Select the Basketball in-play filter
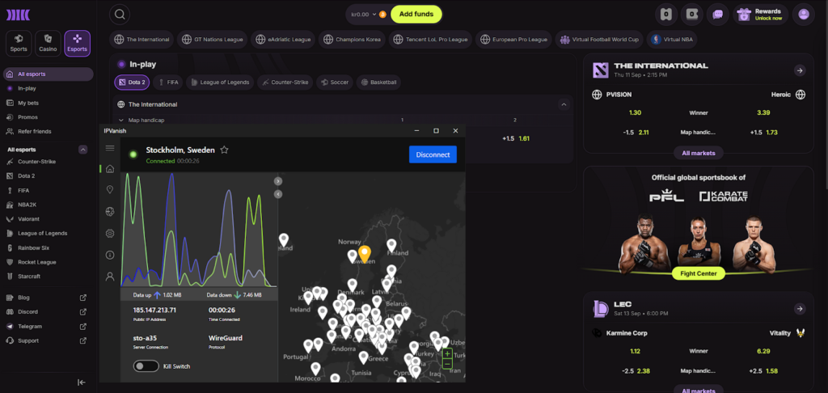 coord(378,82)
